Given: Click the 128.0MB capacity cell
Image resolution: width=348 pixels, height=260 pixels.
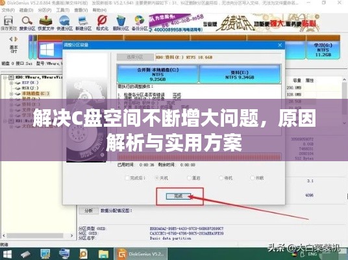Looking at the screenshot, I should tap(294, 95).
